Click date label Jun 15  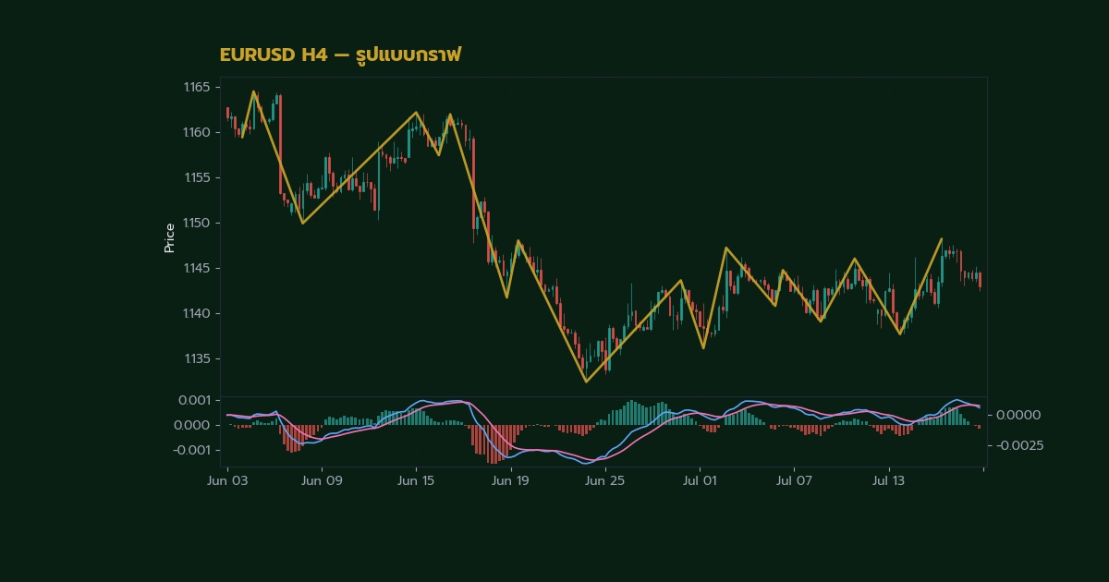tap(416, 481)
